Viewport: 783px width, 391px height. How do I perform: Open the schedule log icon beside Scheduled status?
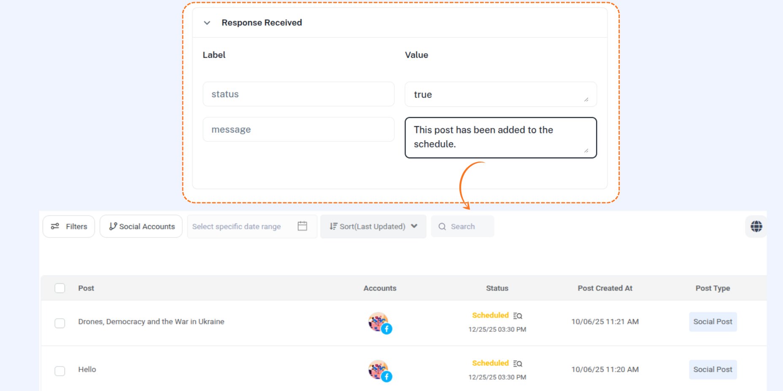pyautogui.click(x=518, y=315)
